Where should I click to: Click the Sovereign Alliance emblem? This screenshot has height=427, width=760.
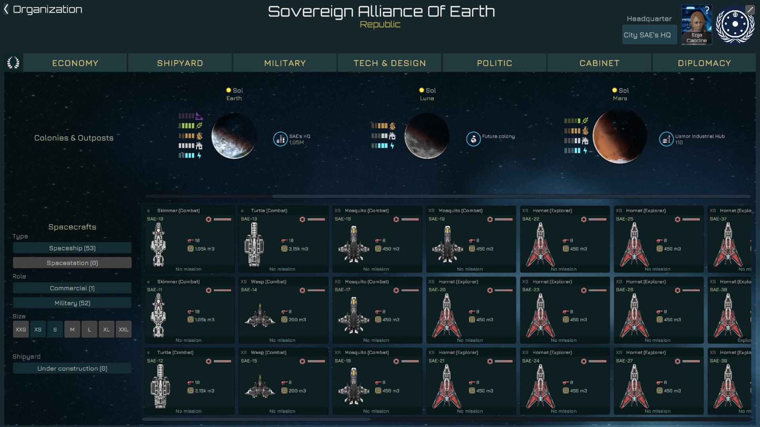[735, 25]
